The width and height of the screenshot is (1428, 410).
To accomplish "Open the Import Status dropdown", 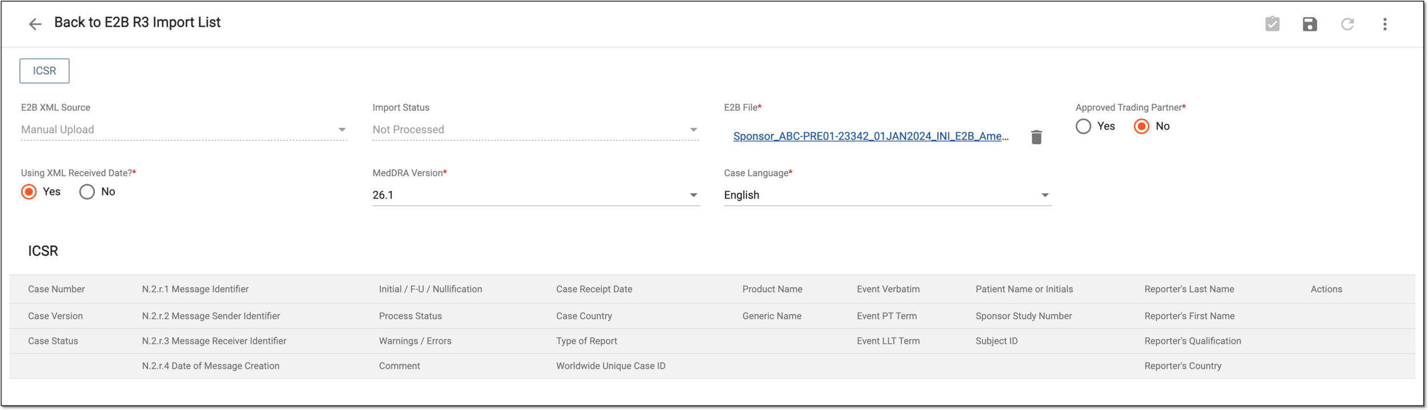I will [535, 130].
